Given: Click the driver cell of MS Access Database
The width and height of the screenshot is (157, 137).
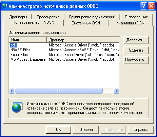Looking at the screenshot, I should point(81,59).
